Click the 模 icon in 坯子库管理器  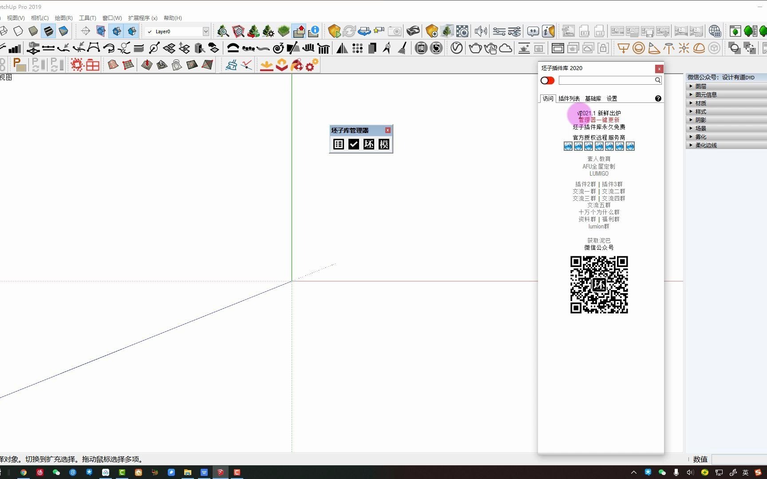(384, 144)
